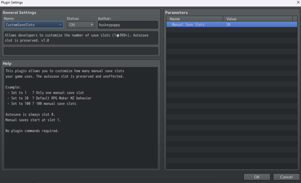Click the General Settings panel heading

19,13
